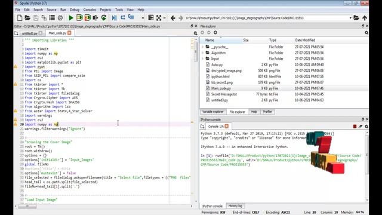Switch to Variable explorer tab
Viewport: 382px width, 215px height.
(x=212, y=112)
